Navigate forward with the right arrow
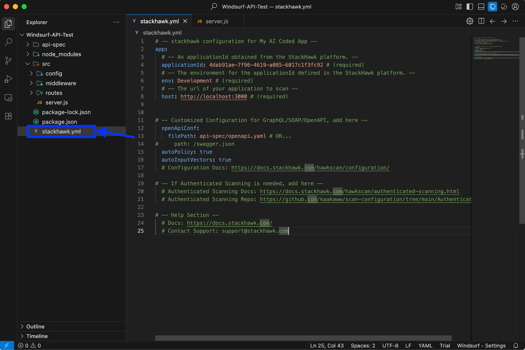525x350 pixels. (504, 21)
